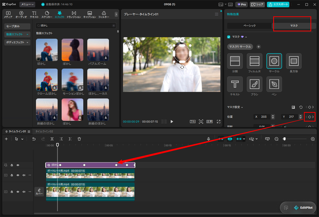Open Pro upgrade button

[242, 4]
